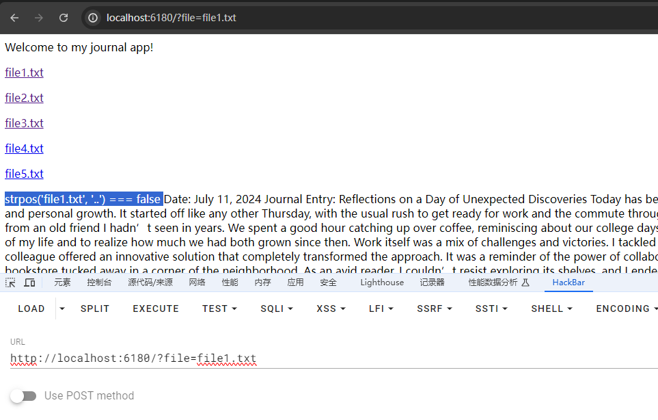Screen dimensions: 658x420
Task: Click the browser back arrow
Action: point(14,18)
